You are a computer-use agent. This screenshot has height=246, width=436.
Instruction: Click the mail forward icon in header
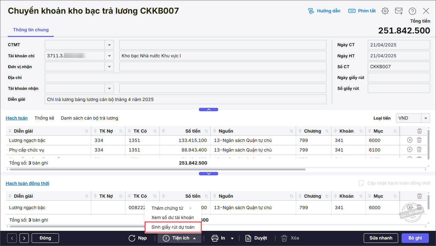[x=399, y=11]
